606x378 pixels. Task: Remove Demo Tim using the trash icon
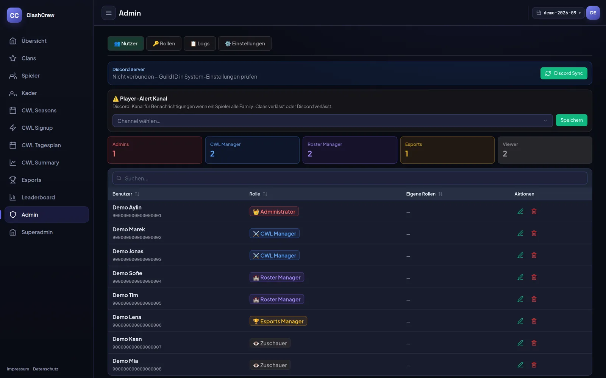coord(534,299)
